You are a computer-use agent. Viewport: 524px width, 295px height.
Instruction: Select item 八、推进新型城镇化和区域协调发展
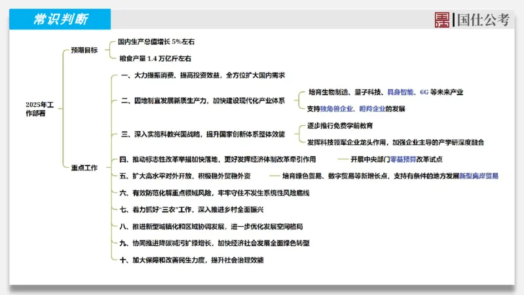tap(211, 226)
